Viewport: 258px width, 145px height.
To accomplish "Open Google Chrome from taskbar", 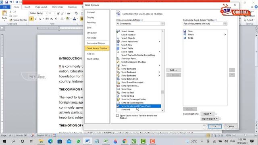I will [x=125, y=141].
